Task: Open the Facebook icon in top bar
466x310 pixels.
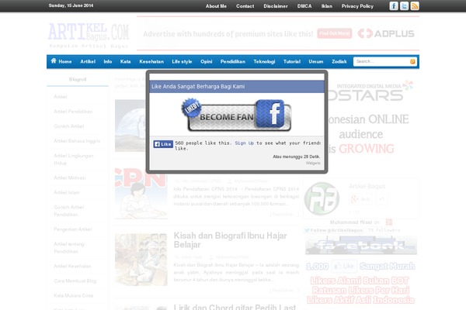Action: point(394,6)
